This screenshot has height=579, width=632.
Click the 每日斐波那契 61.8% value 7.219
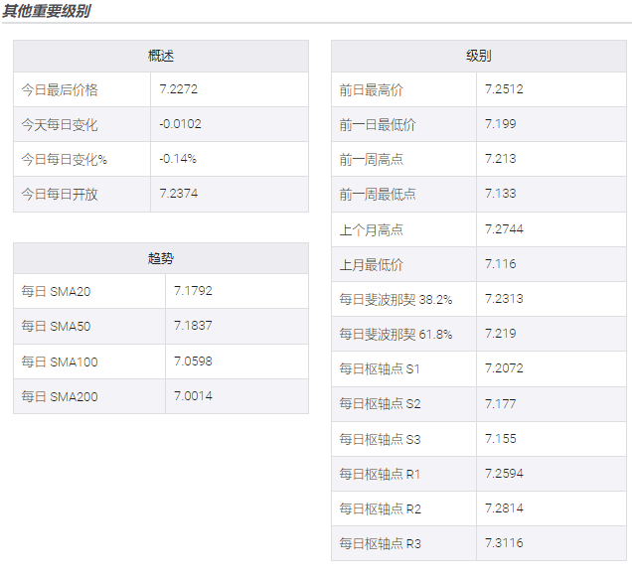[500, 334]
